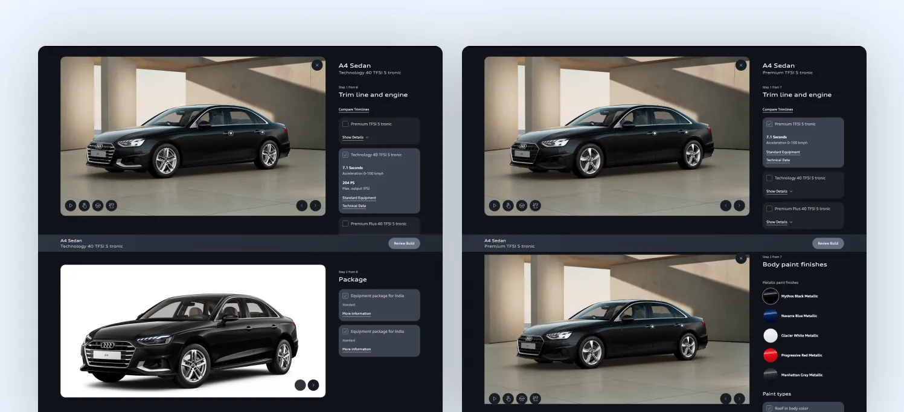Click the previous arrow on the Technology 40 TFSI car image

click(302, 205)
